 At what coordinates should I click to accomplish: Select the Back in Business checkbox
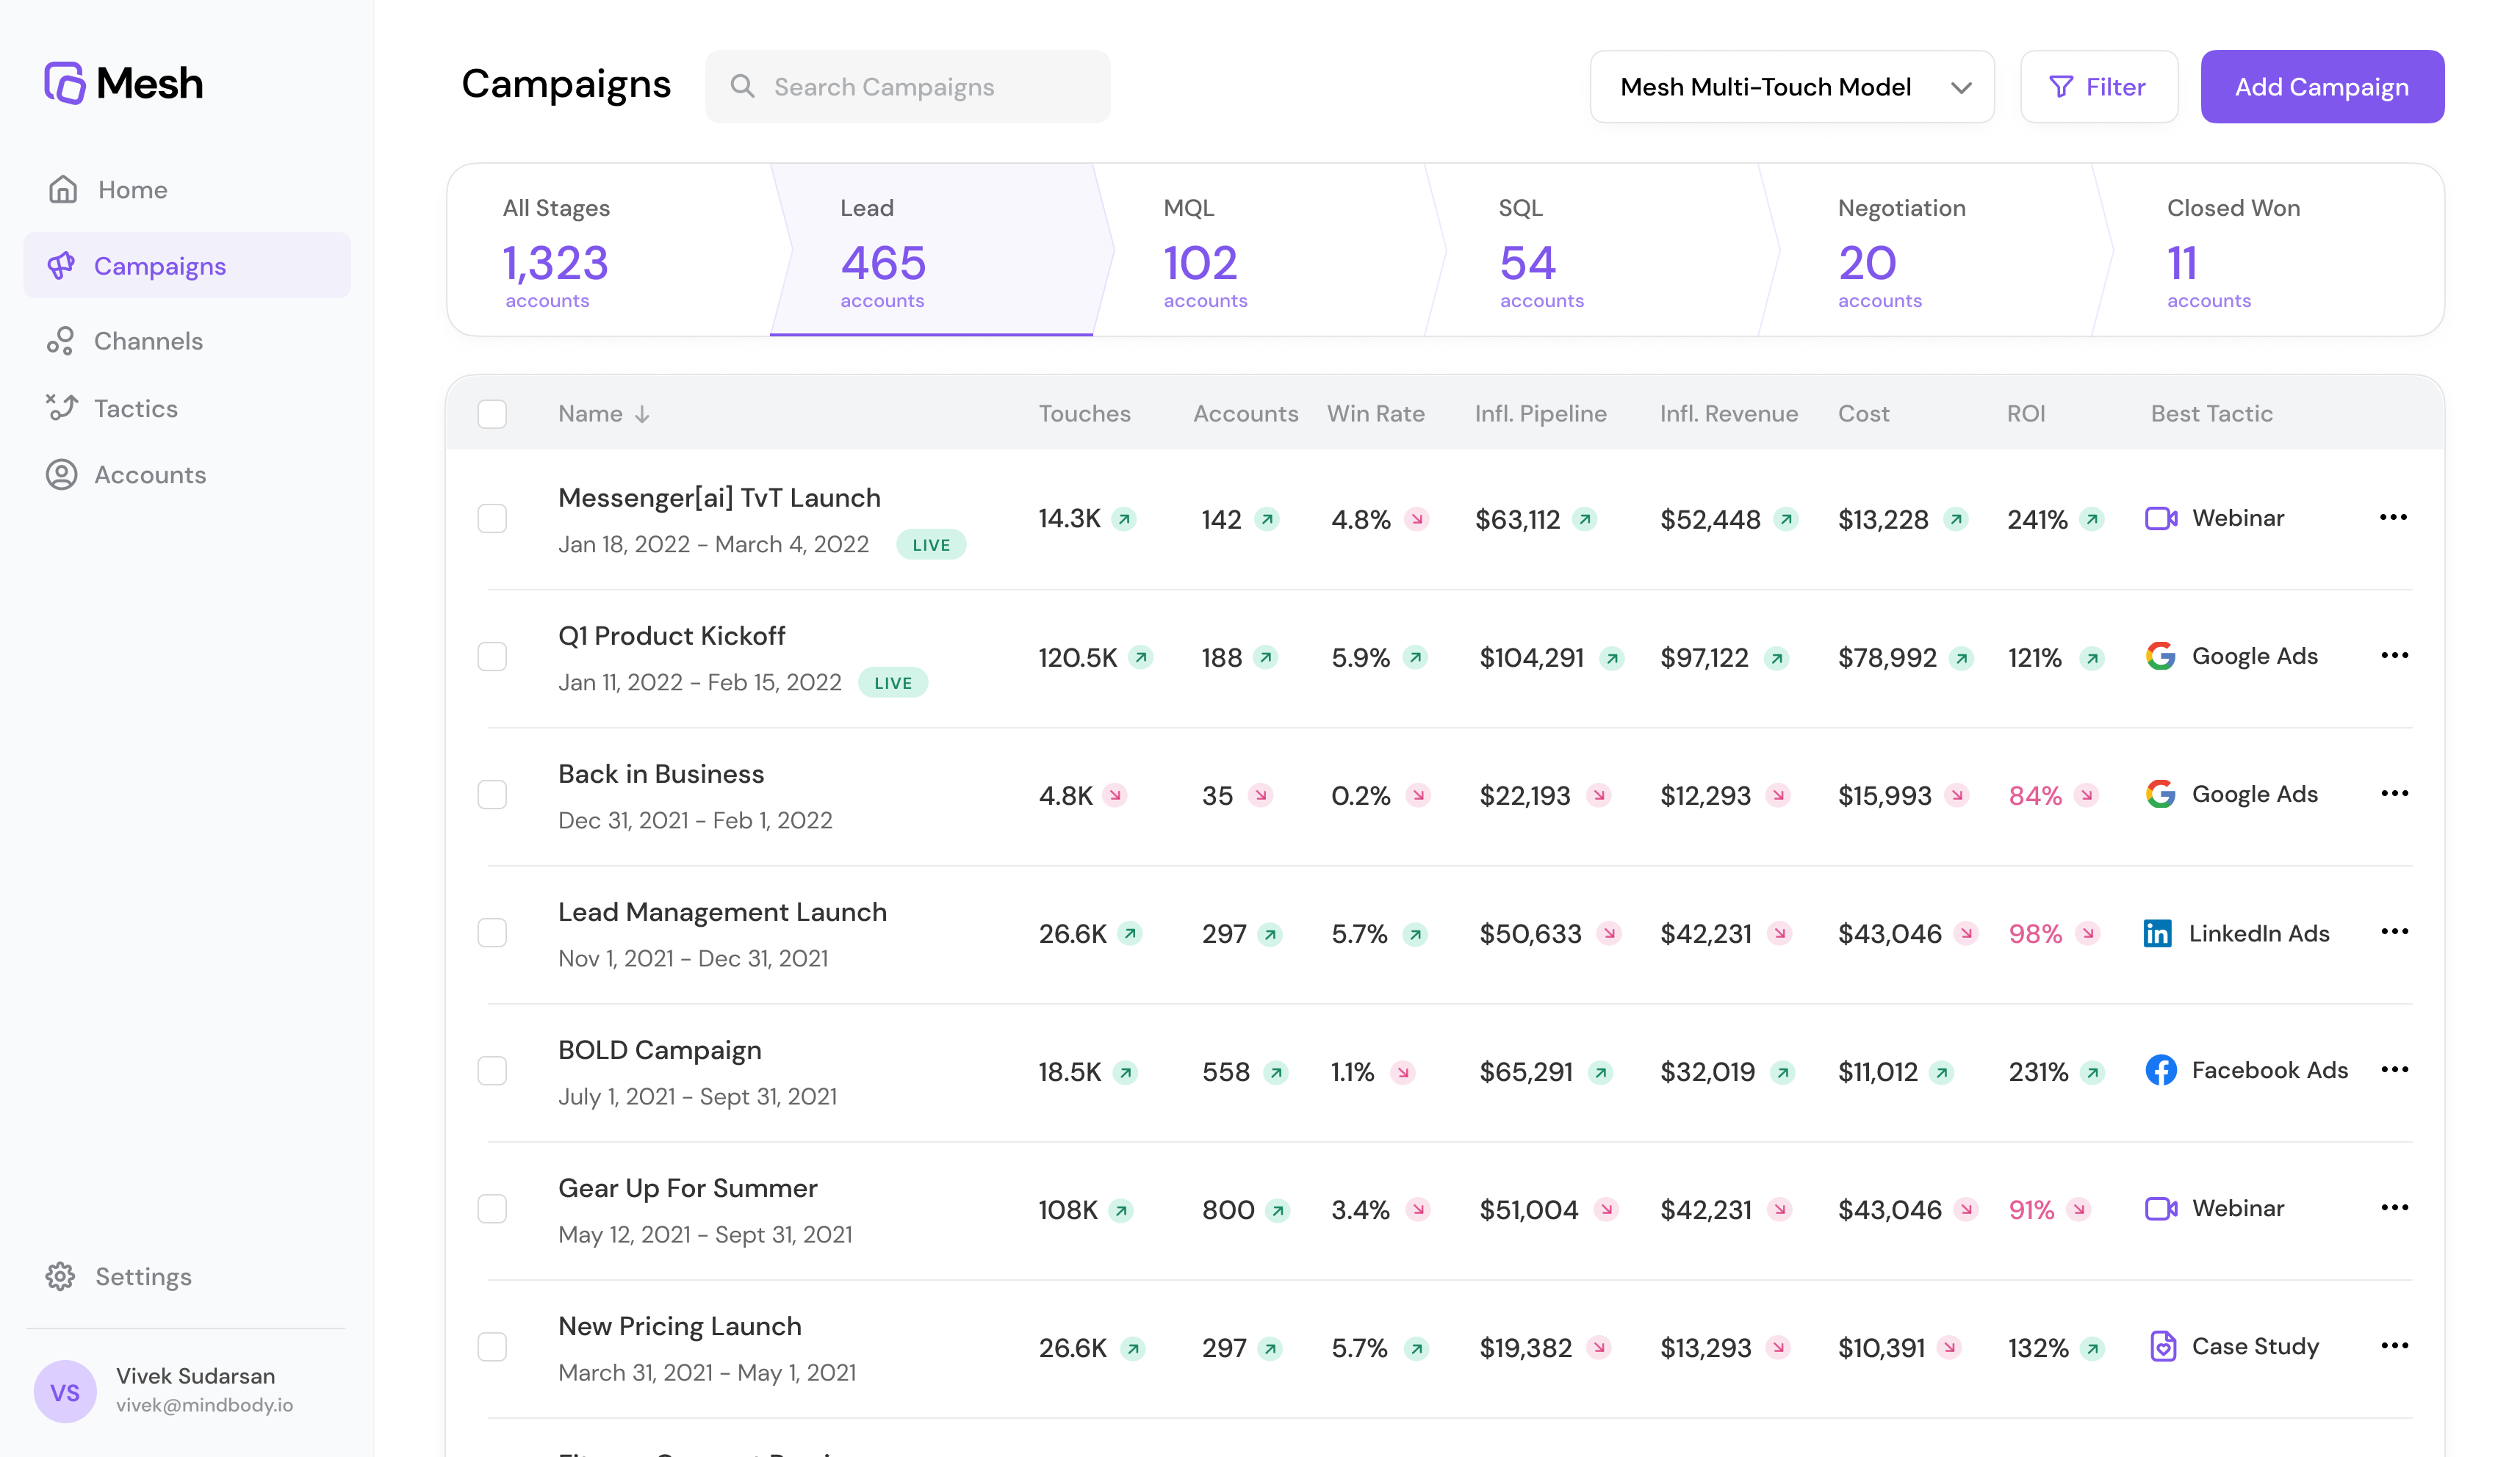(492, 795)
